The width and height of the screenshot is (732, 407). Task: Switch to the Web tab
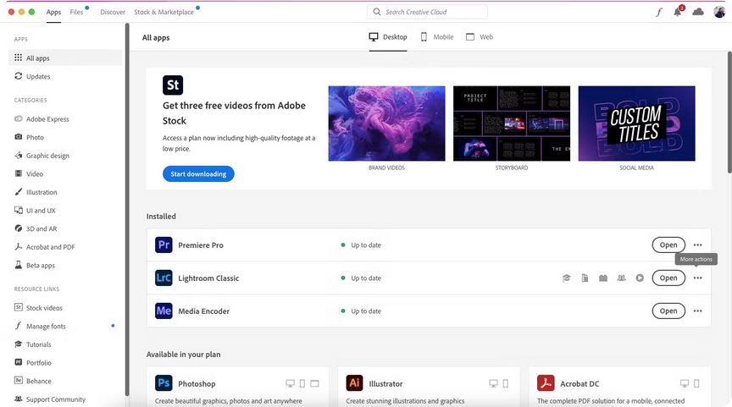point(480,37)
